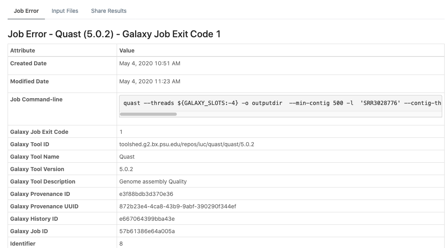This screenshot has width=445, height=248.
Task: Click the Genome assembly Quality description
Action: pyautogui.click(x=153, y=181)
